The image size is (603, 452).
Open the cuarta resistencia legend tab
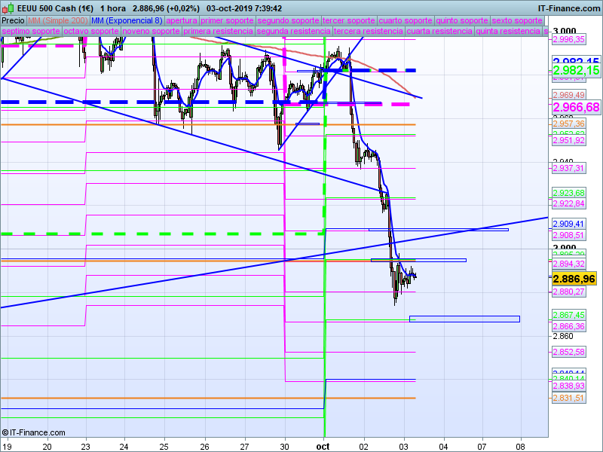coord(439,32)
